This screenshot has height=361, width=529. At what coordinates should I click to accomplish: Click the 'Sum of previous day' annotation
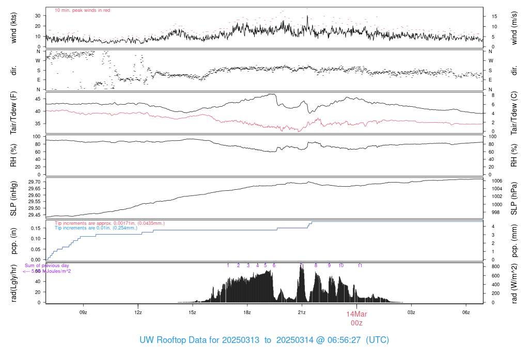click(47, 266)
